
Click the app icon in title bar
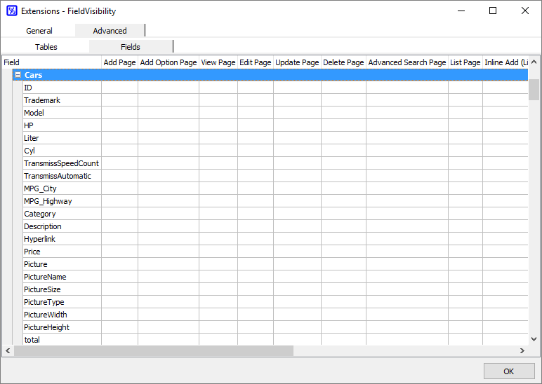point(12,11)
